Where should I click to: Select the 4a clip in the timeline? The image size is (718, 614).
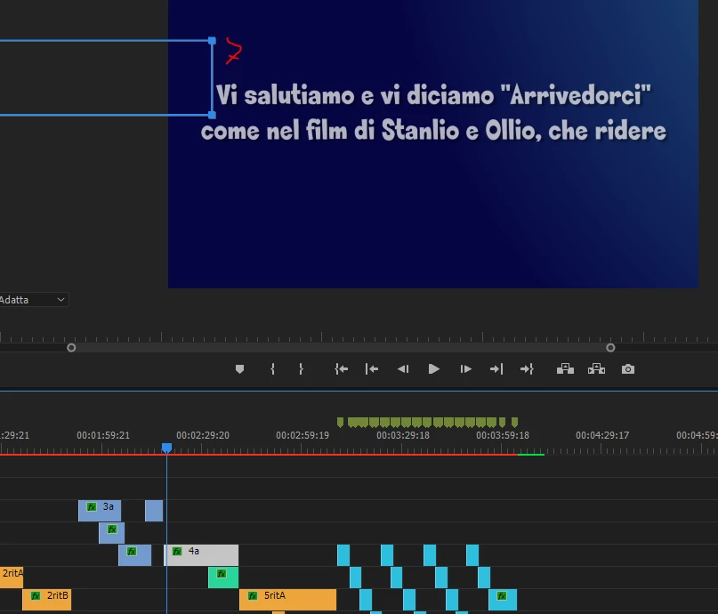coord(201,555)
